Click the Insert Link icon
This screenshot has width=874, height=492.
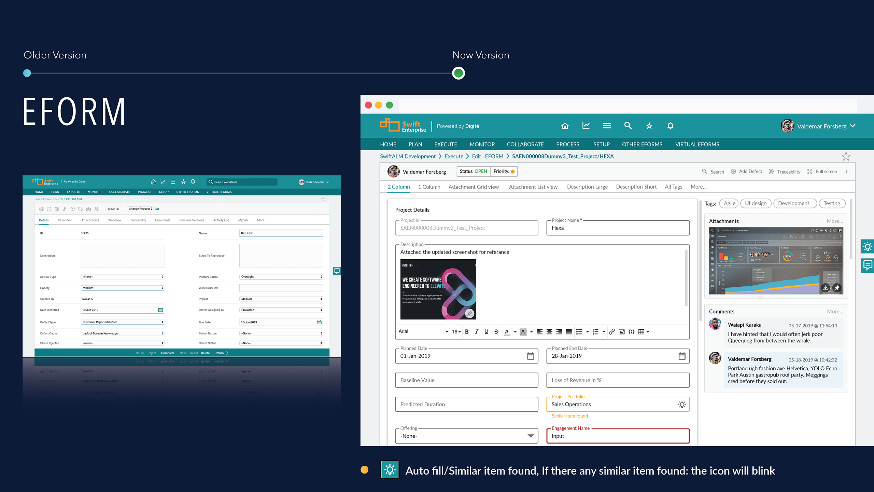click(x=611, y=331)
